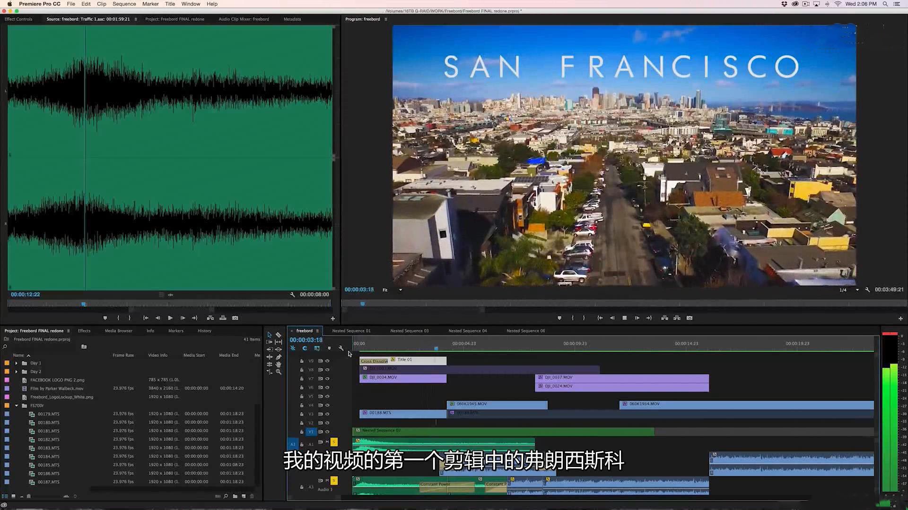Click Export Frame camera in Program monitor
908x510 pixels.
pos(690,318)
